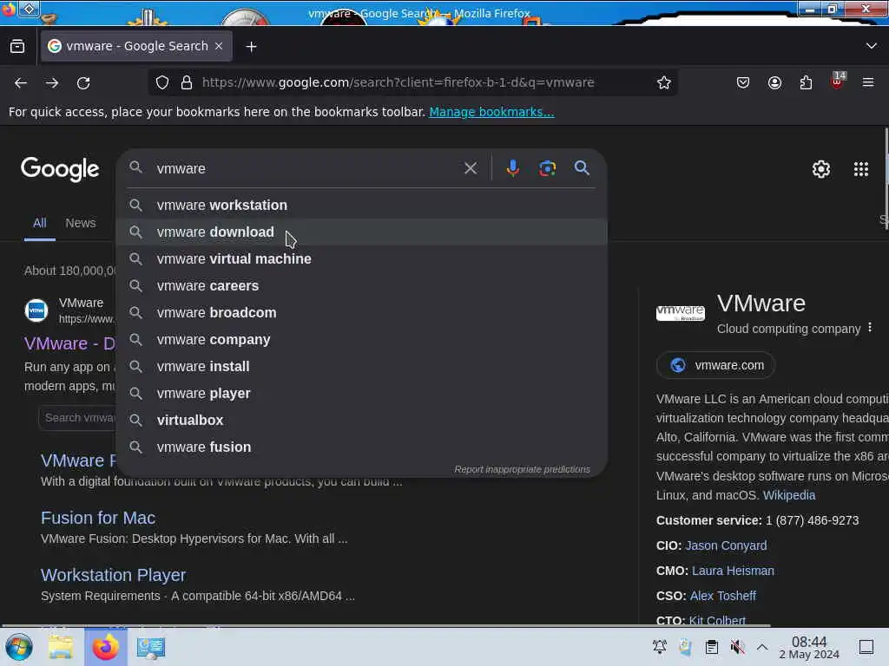The width and height of the screenshot is (889, 666).
Task: Select suggestion vmware workstation
Action: point(362,205)
